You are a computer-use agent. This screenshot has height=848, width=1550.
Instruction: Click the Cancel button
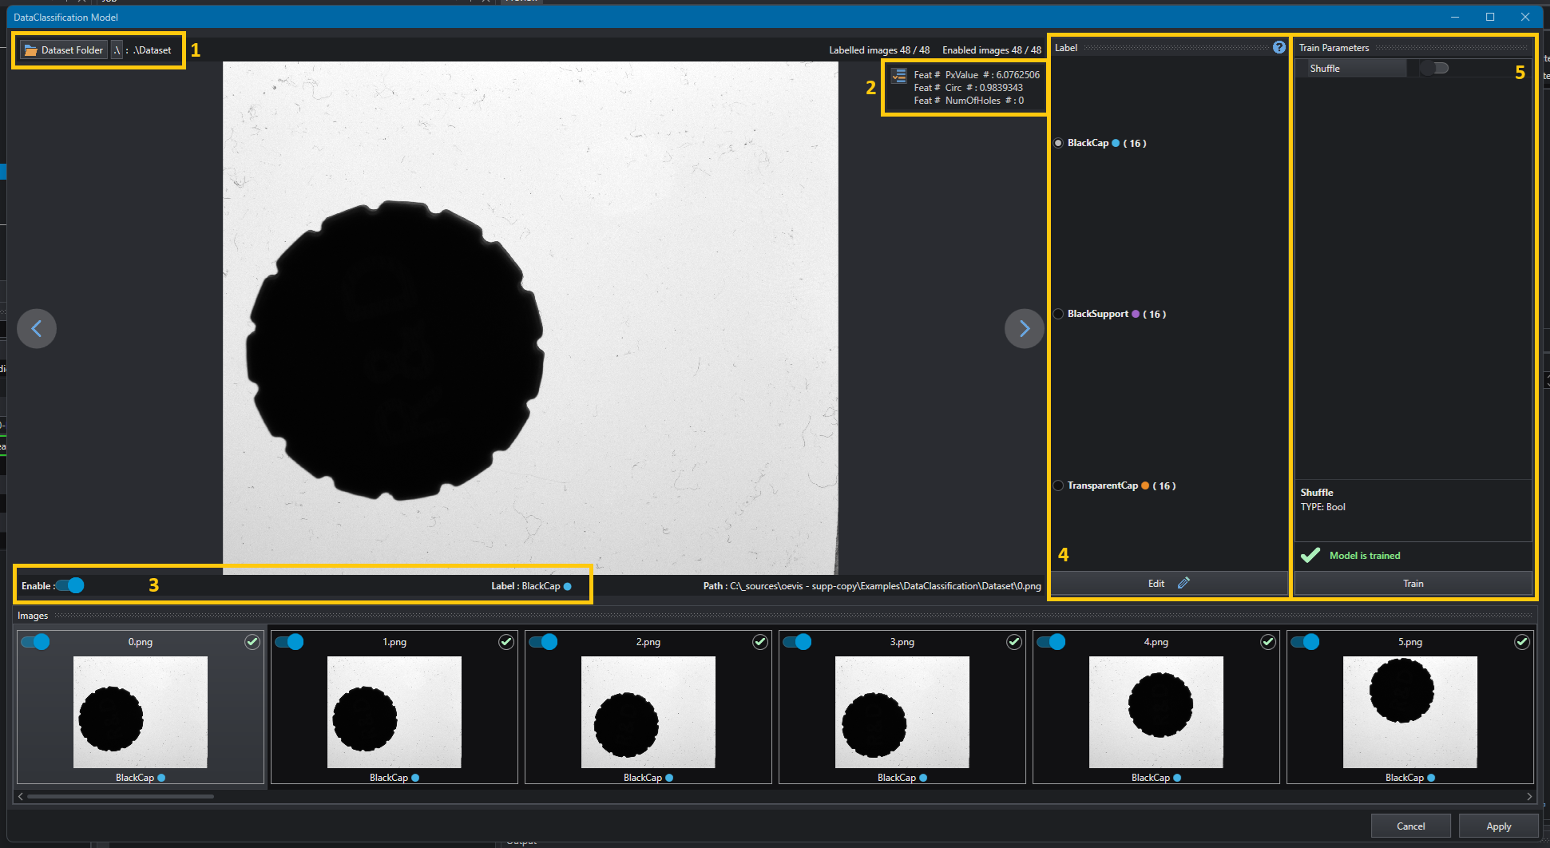(x=1410, y=826)
